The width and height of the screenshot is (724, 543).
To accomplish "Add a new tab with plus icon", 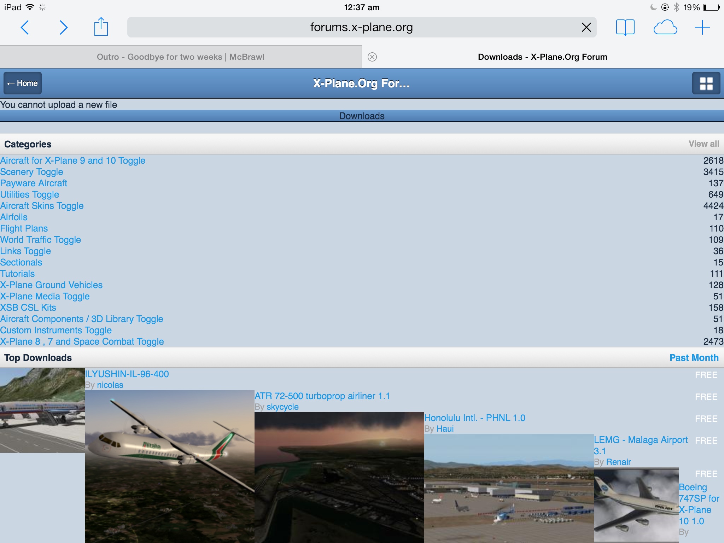I will (x=702, y=28).
